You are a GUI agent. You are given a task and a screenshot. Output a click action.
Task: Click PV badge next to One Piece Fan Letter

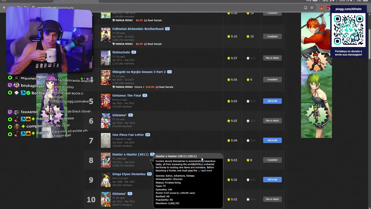(x=148, y=135)
